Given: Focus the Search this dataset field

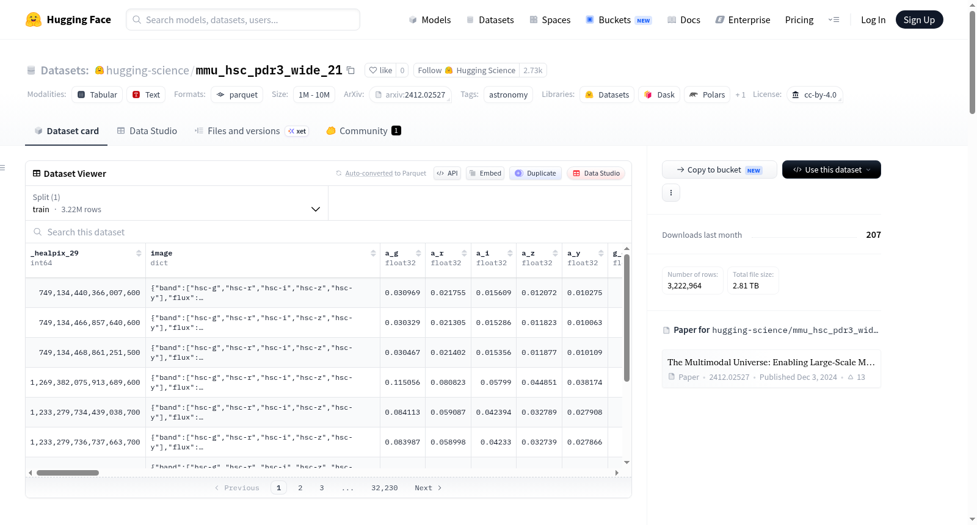Looking at the screenshot, I should (x=328, y=232).
